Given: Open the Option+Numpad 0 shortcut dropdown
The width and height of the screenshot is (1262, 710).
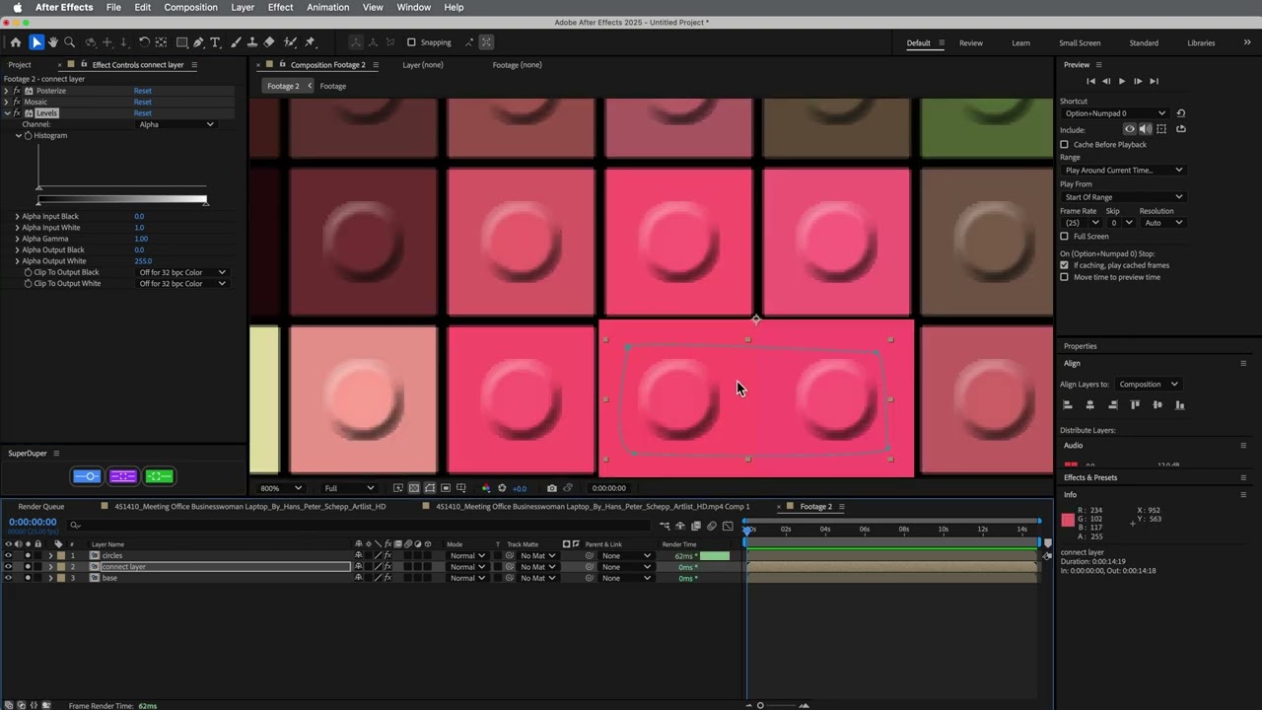Looking at the screenshot, I should point(1115,113).
